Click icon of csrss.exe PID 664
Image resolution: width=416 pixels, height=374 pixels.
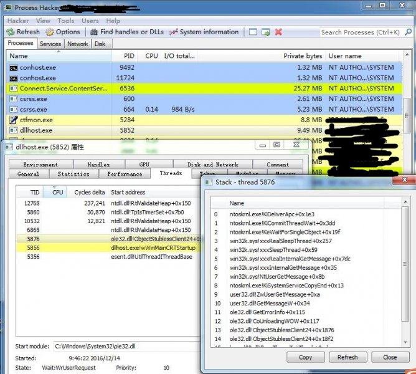click(14, 110)
